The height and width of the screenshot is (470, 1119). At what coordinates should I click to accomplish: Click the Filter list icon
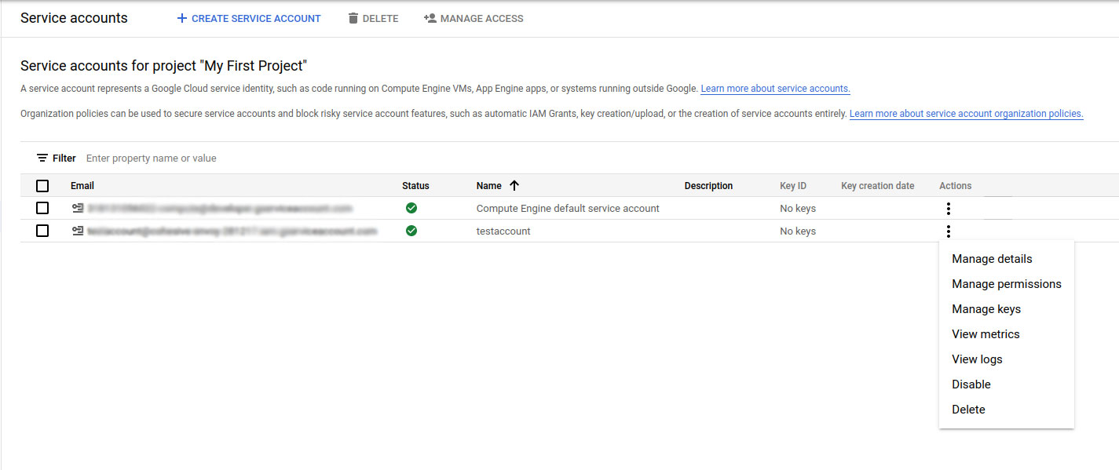(42, 158)
